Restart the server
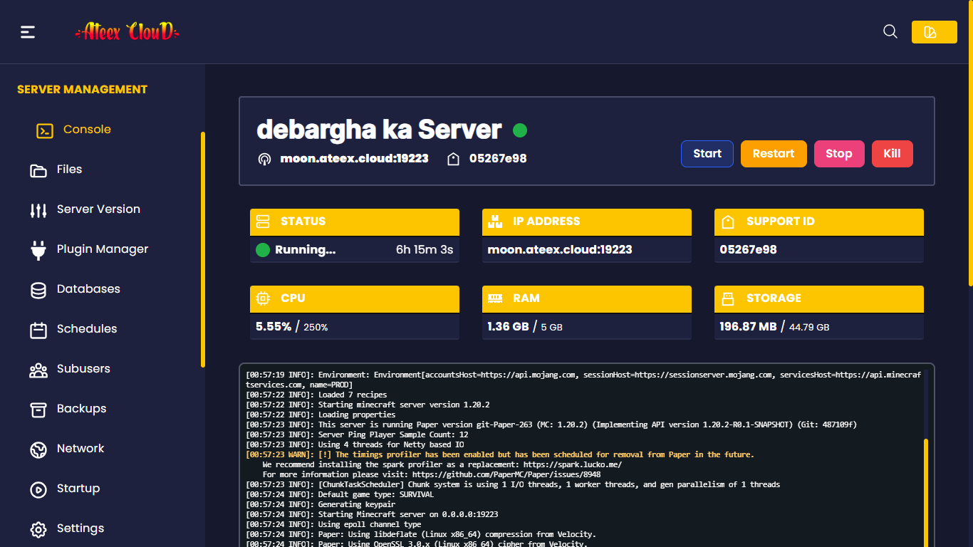 pos(773,154)
